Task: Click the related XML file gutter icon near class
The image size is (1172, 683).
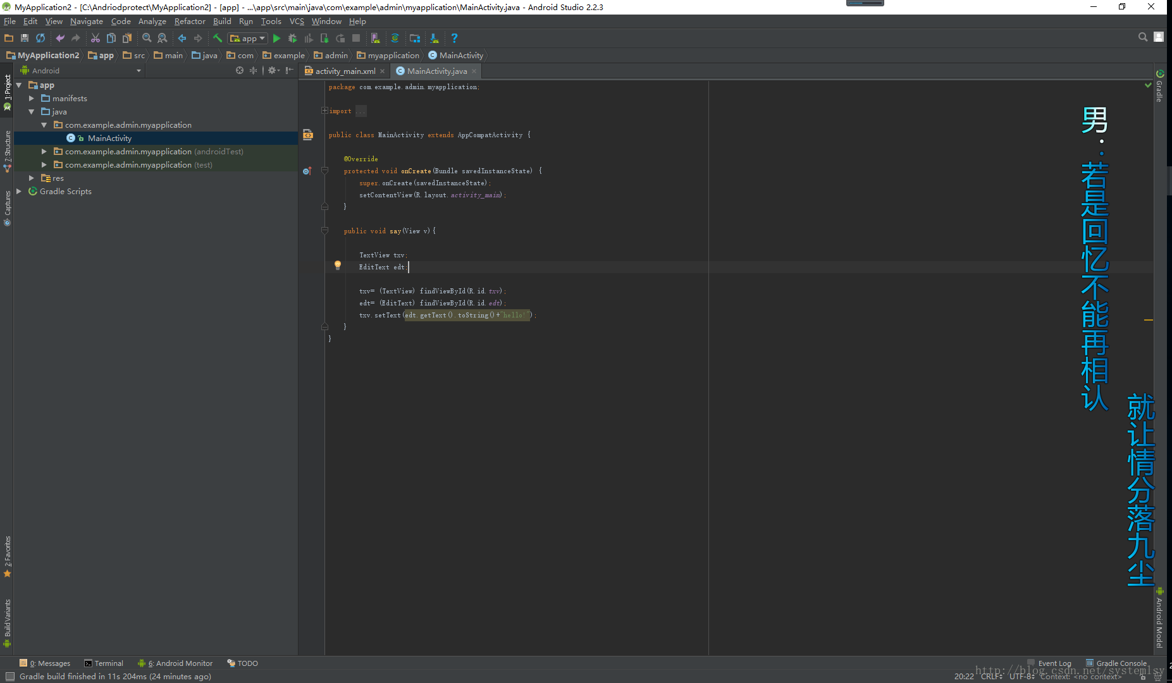Action: (x=308, y=134)
